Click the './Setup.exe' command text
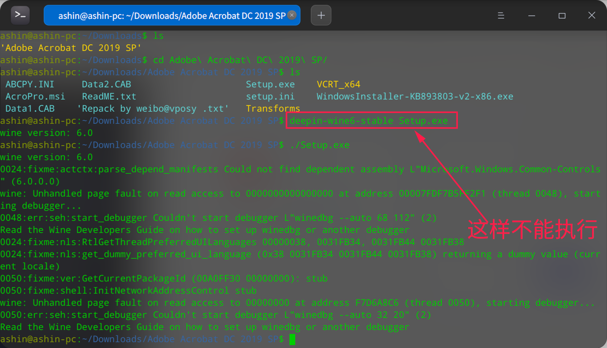This screenshot has width=607, height=348. click(x=319, y=145)
